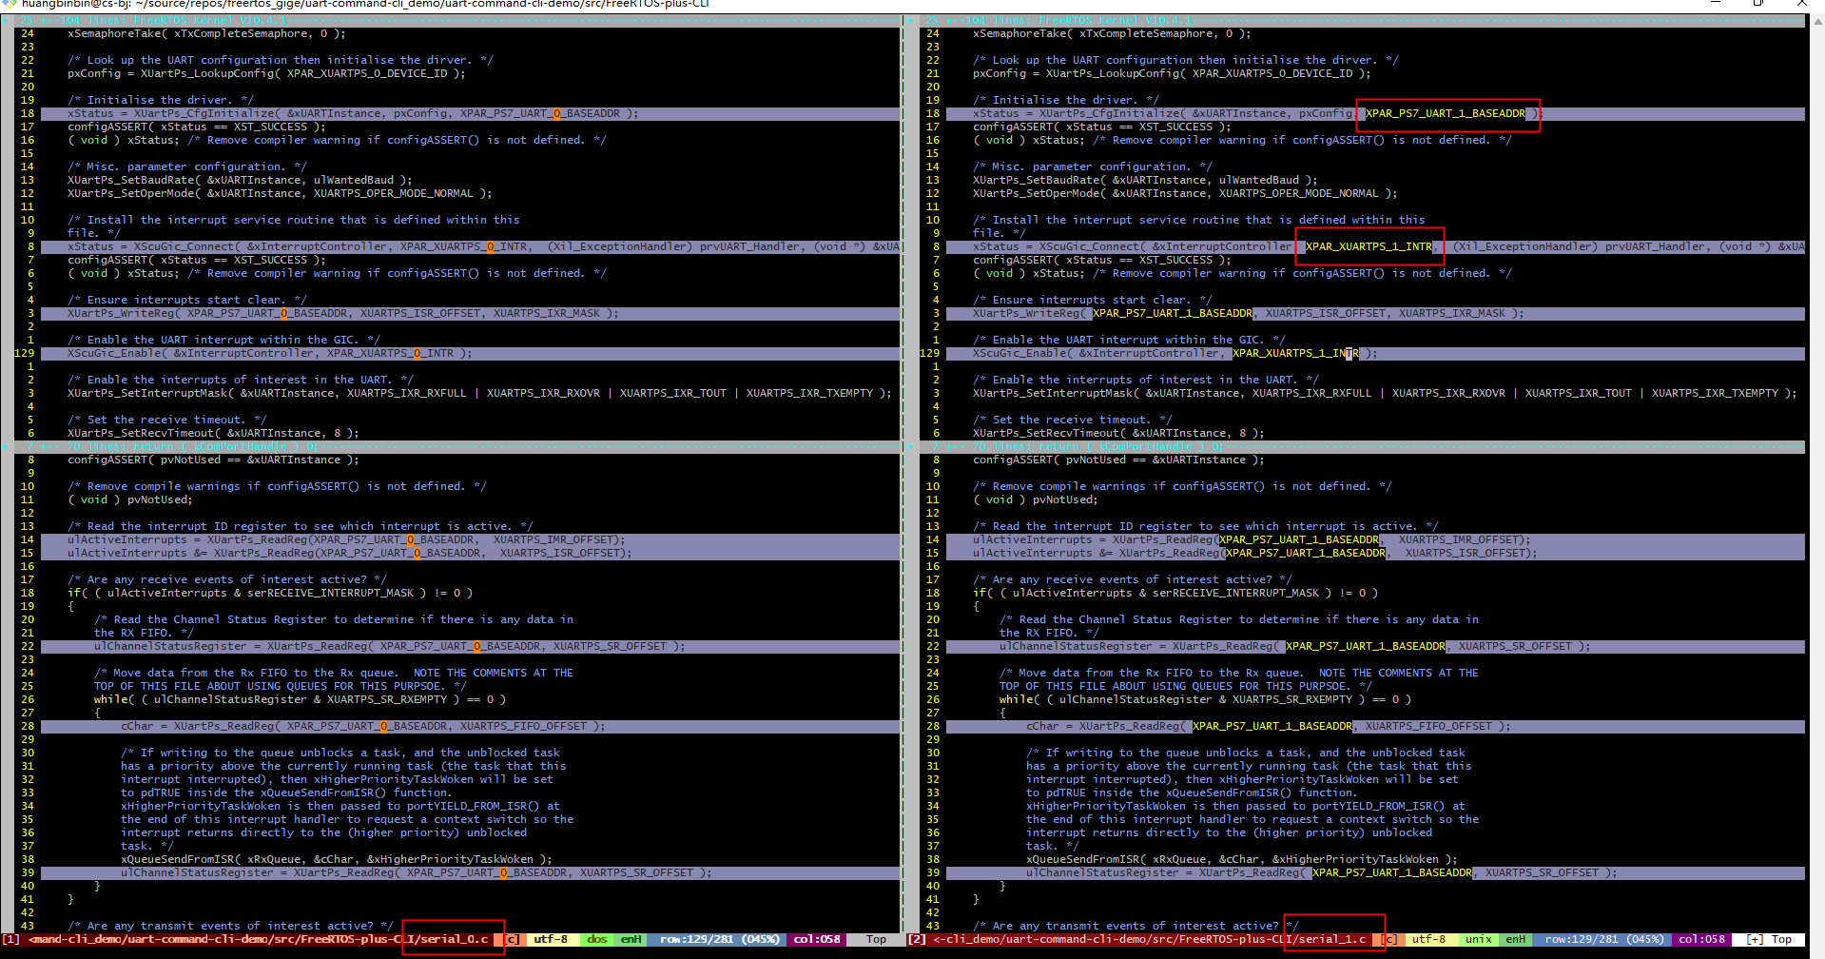
Task: Expand the 104-line fold in left pane
Action: [152, 20]
